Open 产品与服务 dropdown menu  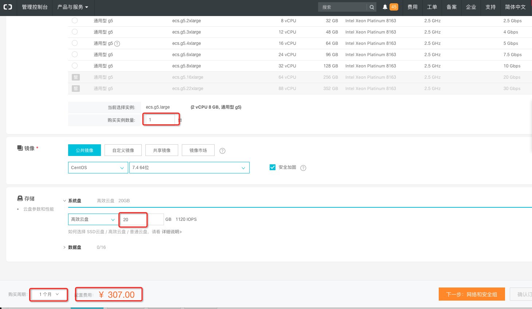(73, 7)
